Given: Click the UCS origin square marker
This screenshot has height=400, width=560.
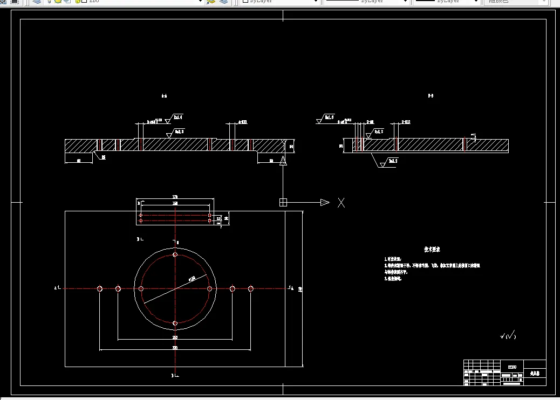Looking at the screenshot, I should [x=283, y=202].
